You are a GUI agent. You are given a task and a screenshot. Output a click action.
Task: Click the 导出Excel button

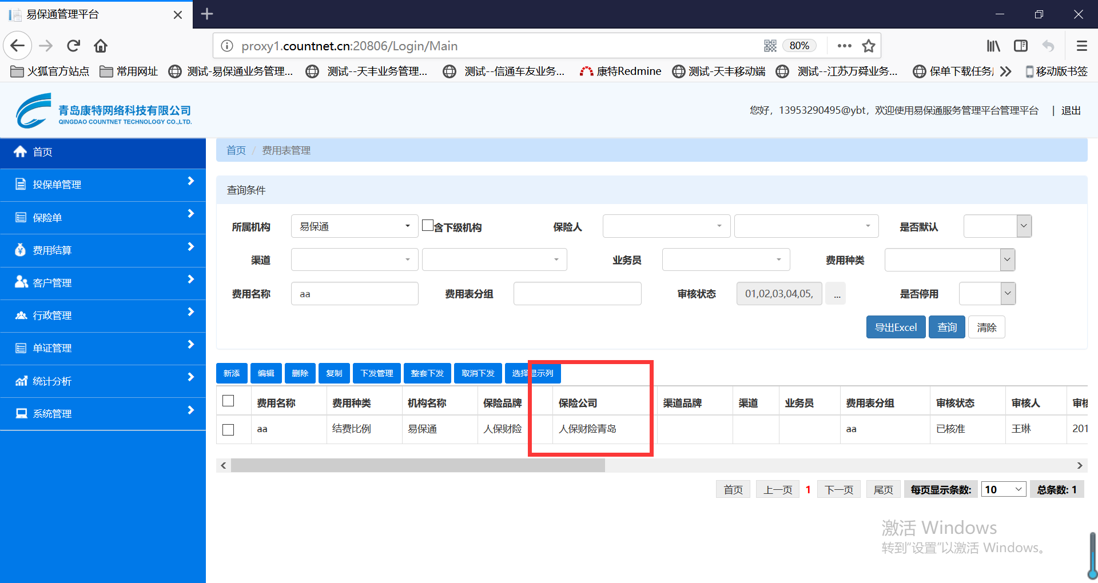pos(895,328)
